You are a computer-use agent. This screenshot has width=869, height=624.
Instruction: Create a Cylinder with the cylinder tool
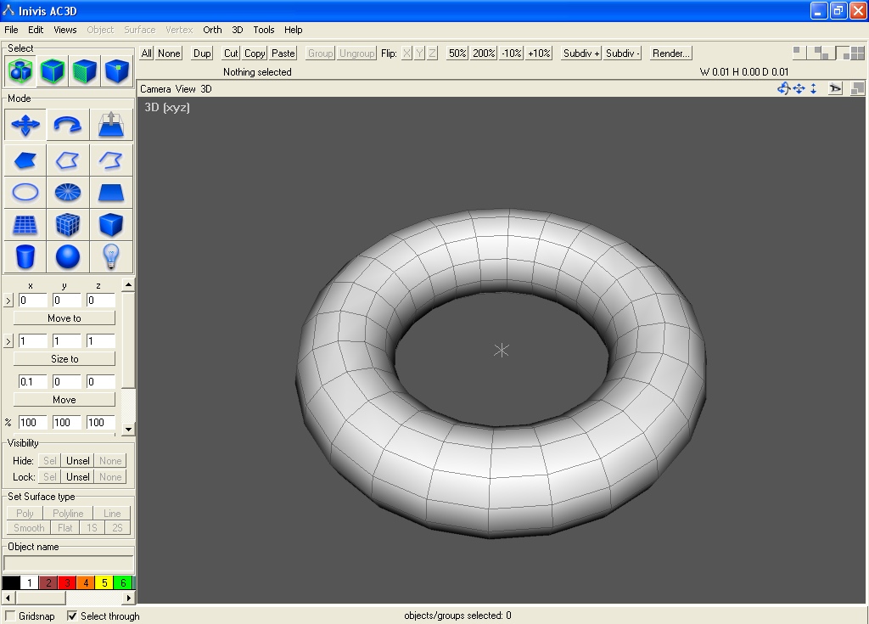click(25, 256)
